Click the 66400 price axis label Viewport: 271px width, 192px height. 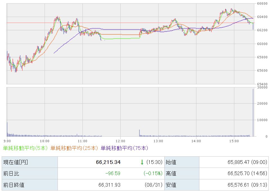click(x=262, y=17)
